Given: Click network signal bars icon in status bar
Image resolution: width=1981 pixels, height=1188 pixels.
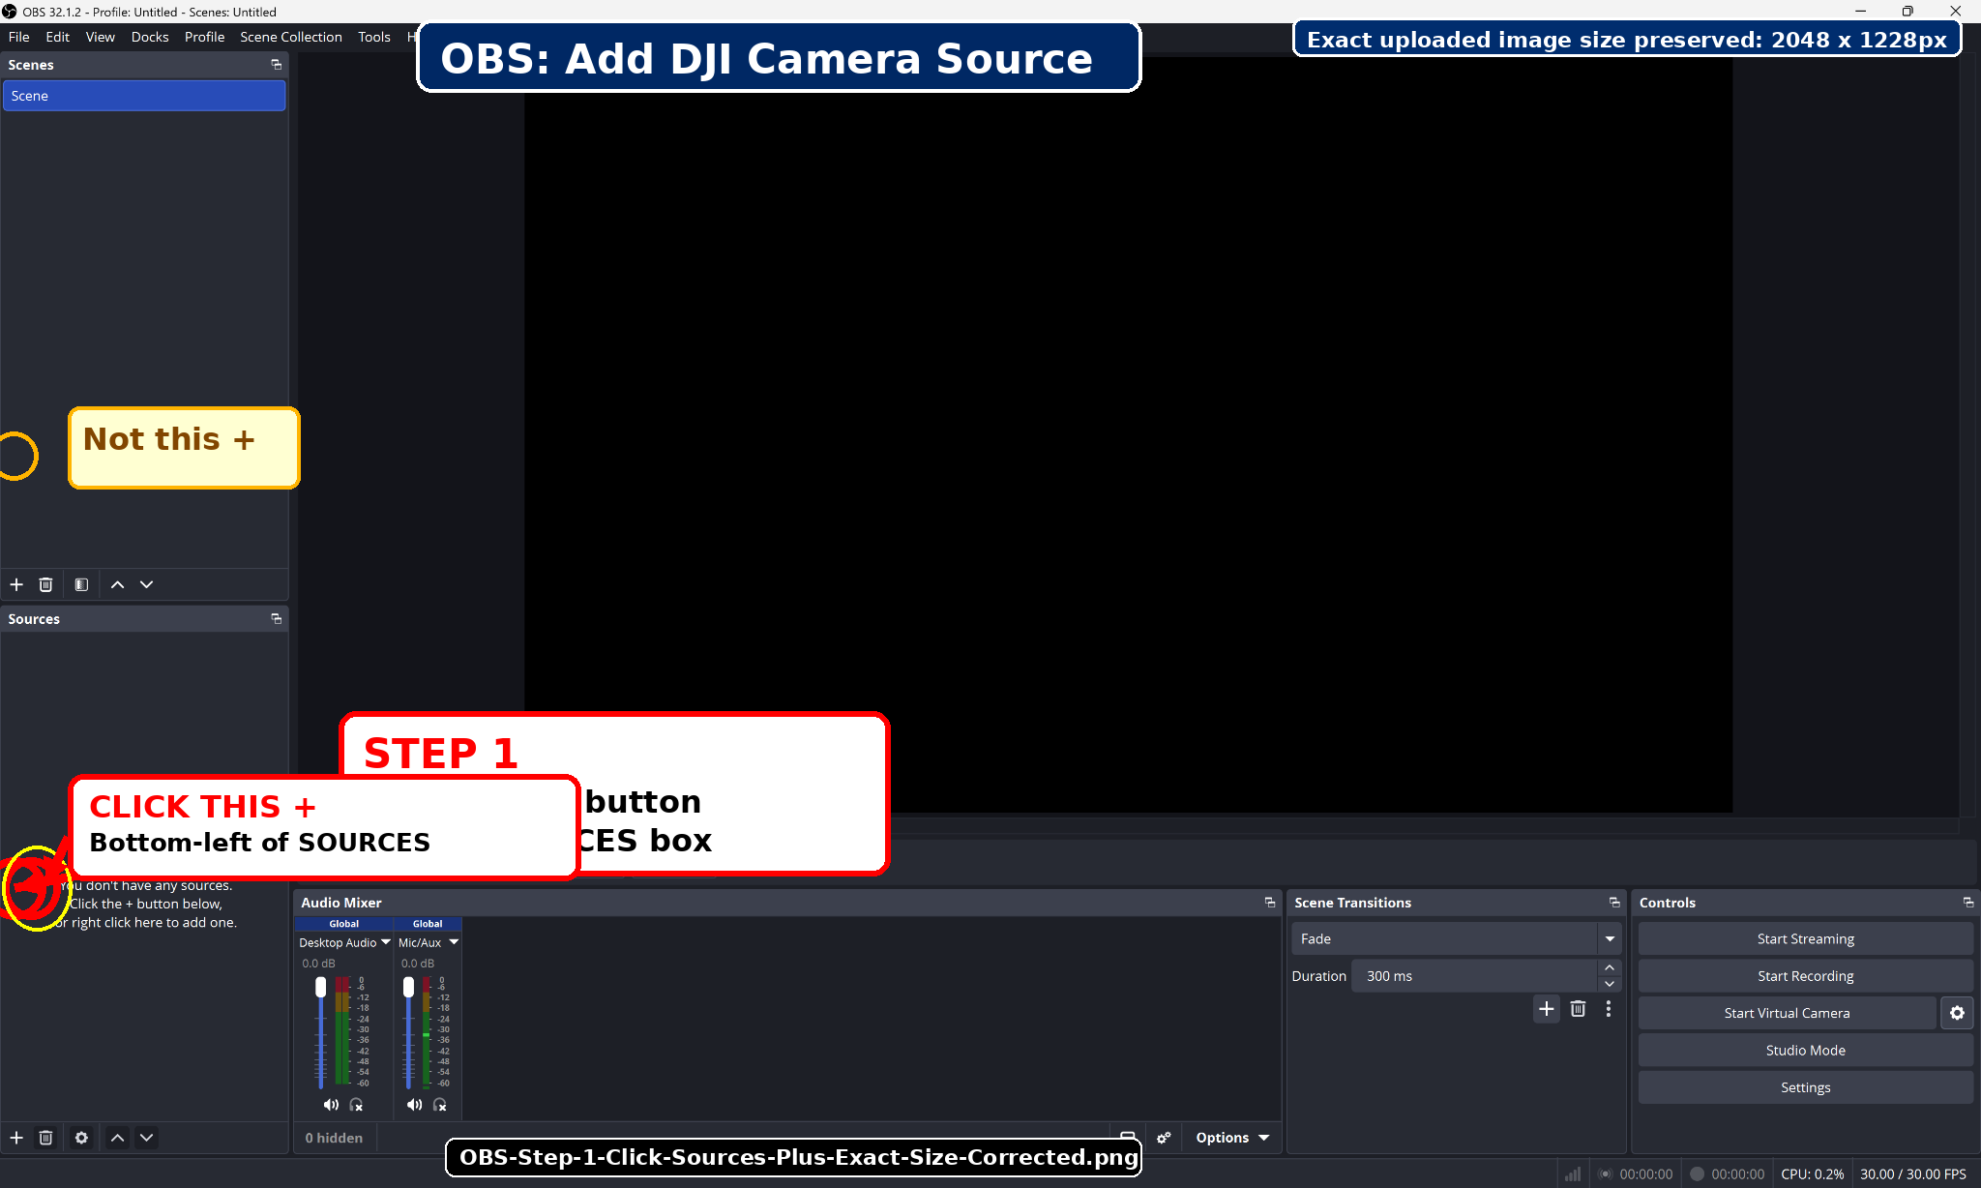Looking at the screenshot, I should (x=1573, y=1174).
